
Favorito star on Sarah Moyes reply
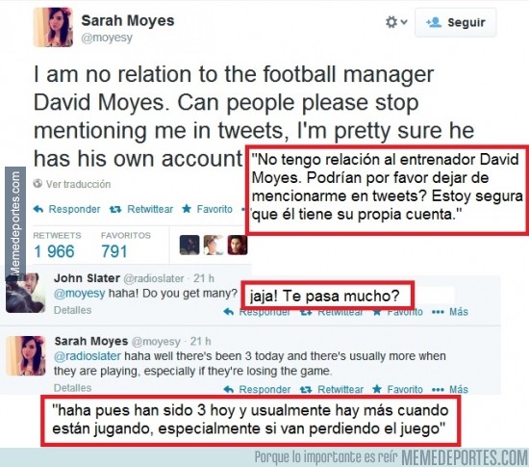(397, 389)
